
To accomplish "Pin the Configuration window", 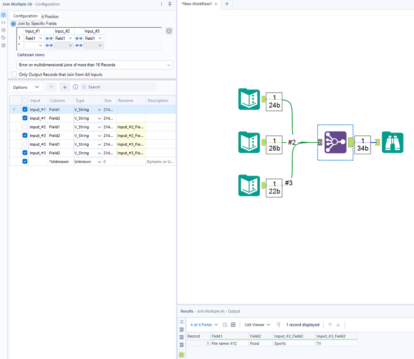I will [170, 4].
